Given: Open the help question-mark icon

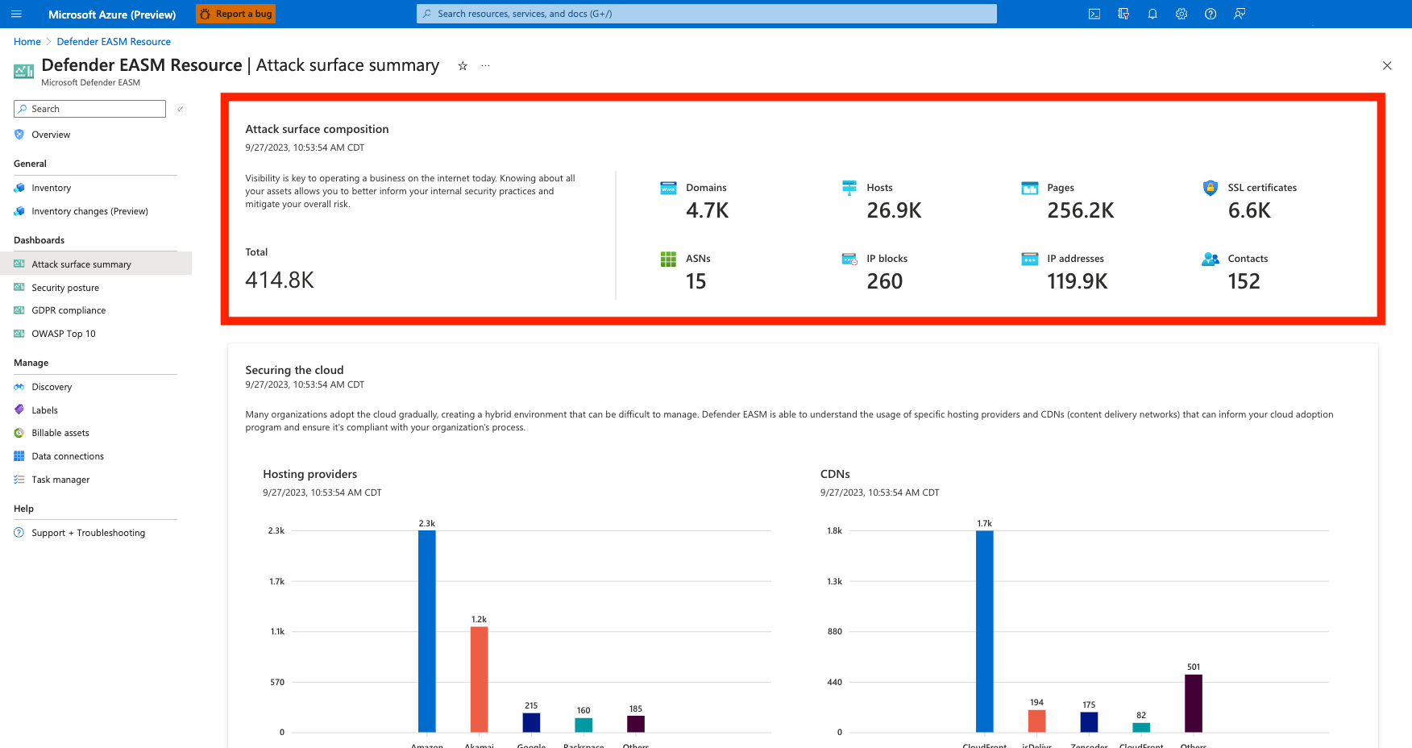Looking at the screenshot, I should point(1210,14).
